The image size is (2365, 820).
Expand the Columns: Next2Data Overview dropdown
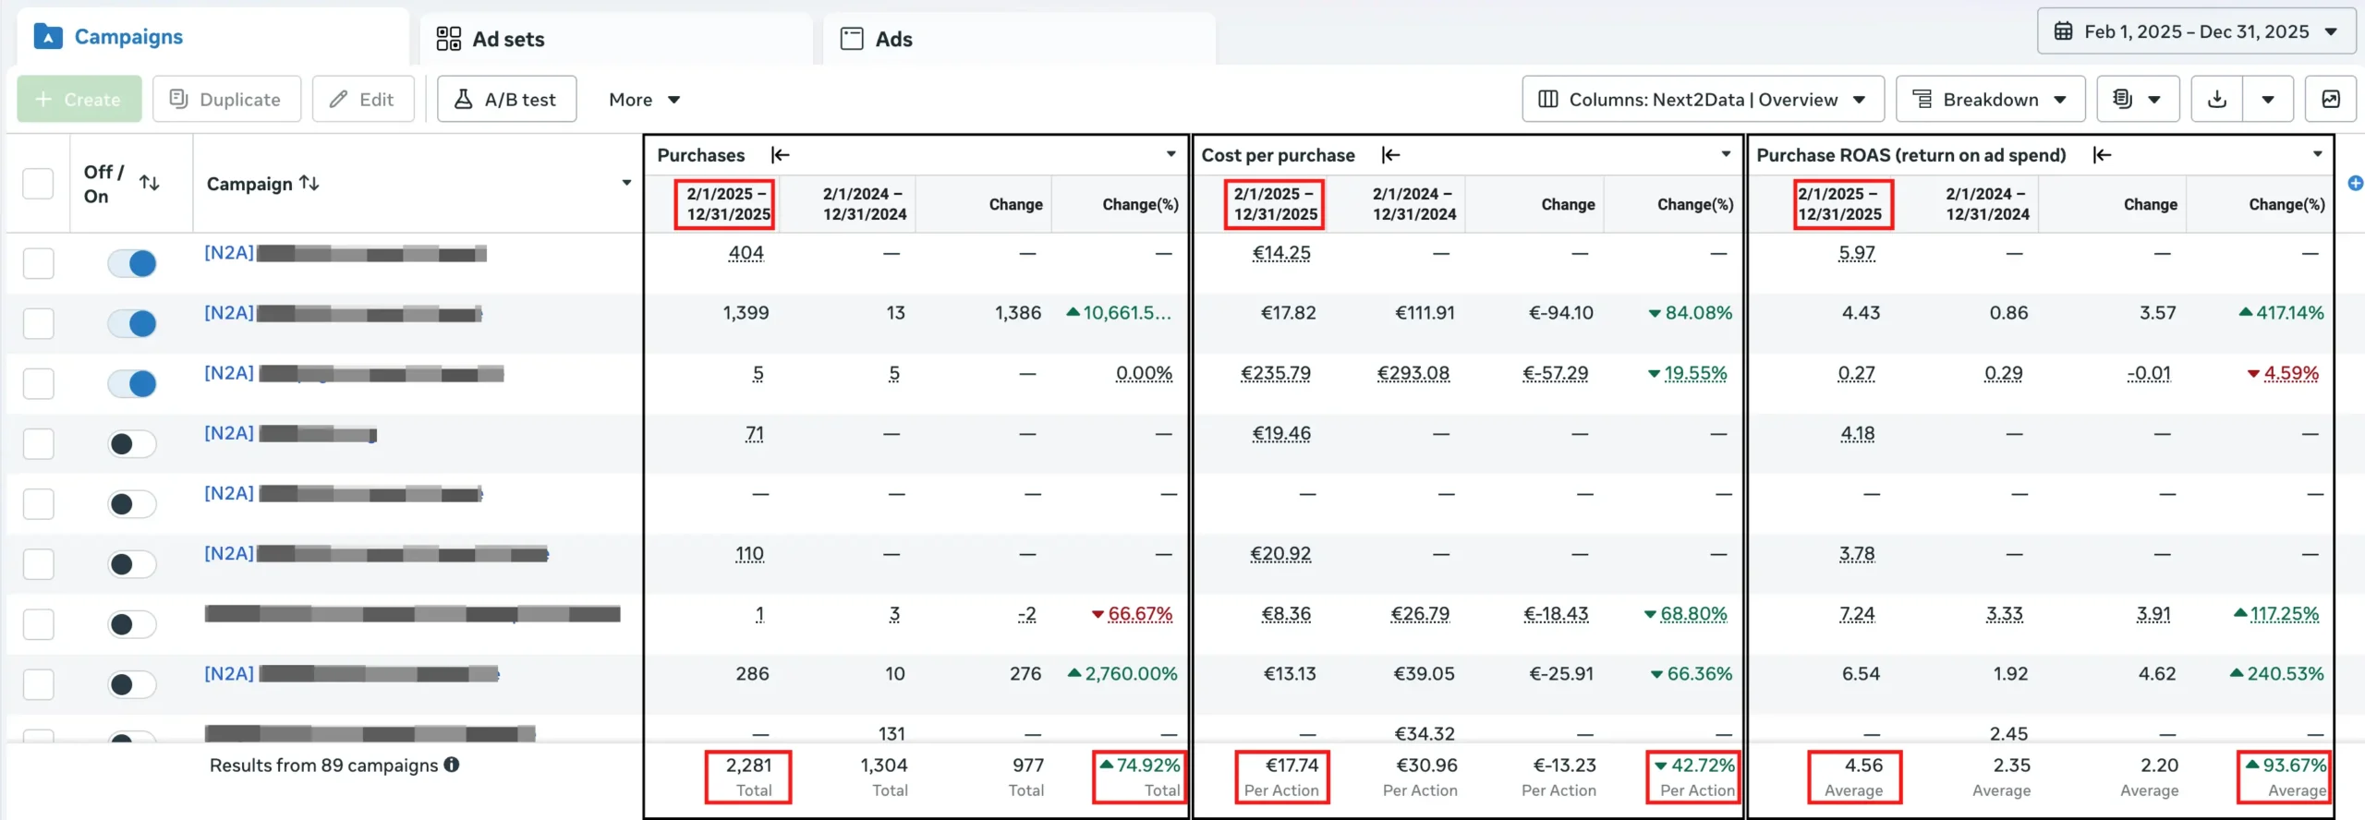1702,100
